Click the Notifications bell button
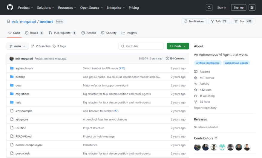Image resolution: width=262 pixels, height=158 pixels. 194,21
